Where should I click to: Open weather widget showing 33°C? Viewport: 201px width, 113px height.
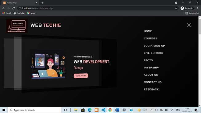click(142, 110)
